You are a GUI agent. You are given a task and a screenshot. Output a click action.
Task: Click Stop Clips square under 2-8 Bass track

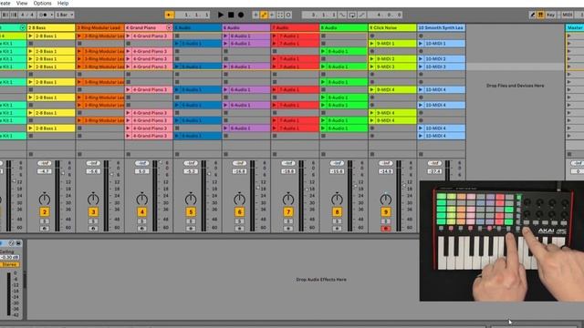point(30,154)
